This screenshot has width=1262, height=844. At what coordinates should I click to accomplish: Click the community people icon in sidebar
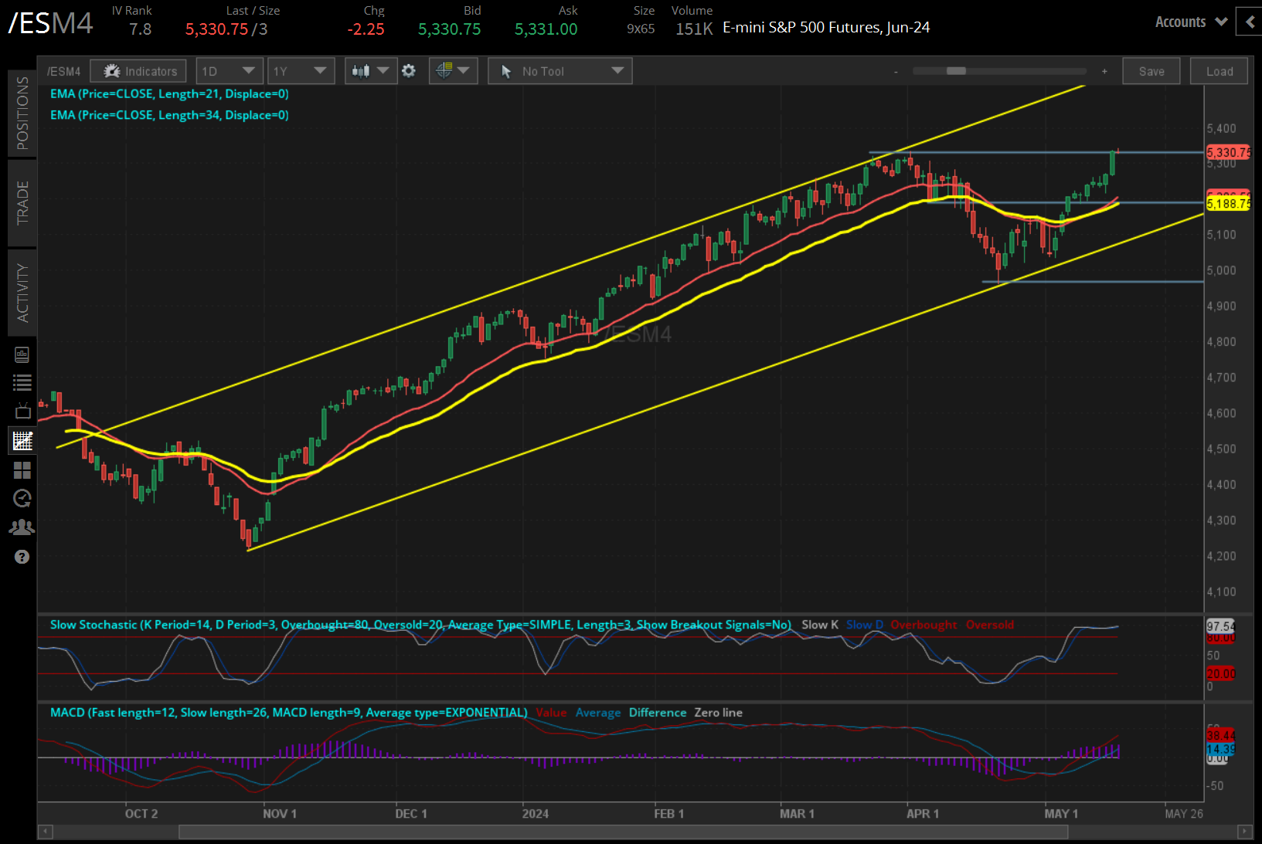(x=22, y=527)
